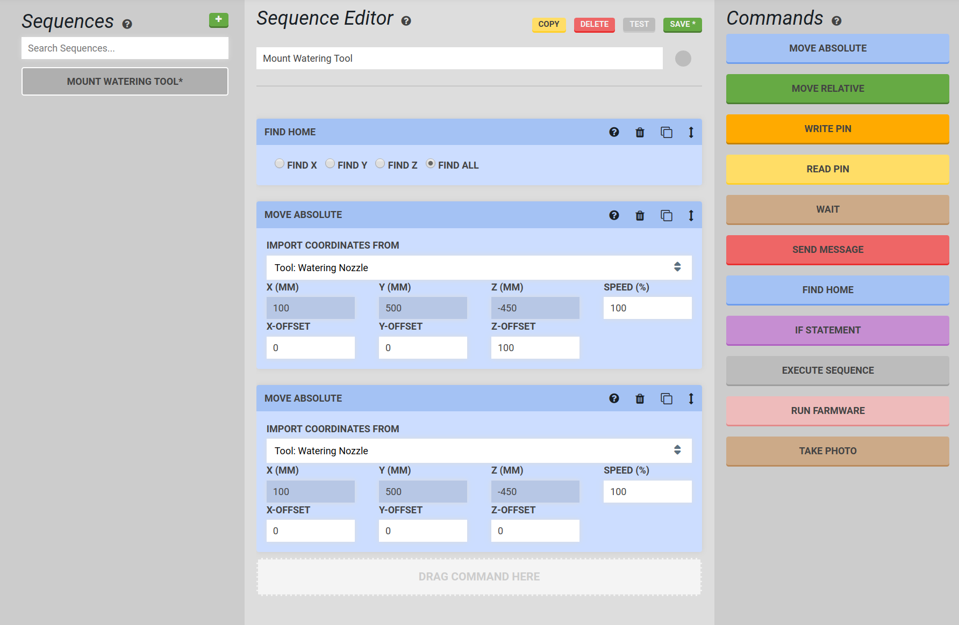Open first Move Absolute coordinates dropdown
This screenshot has width=959, height=625.
pyautogui.click(x=478, y=267)
